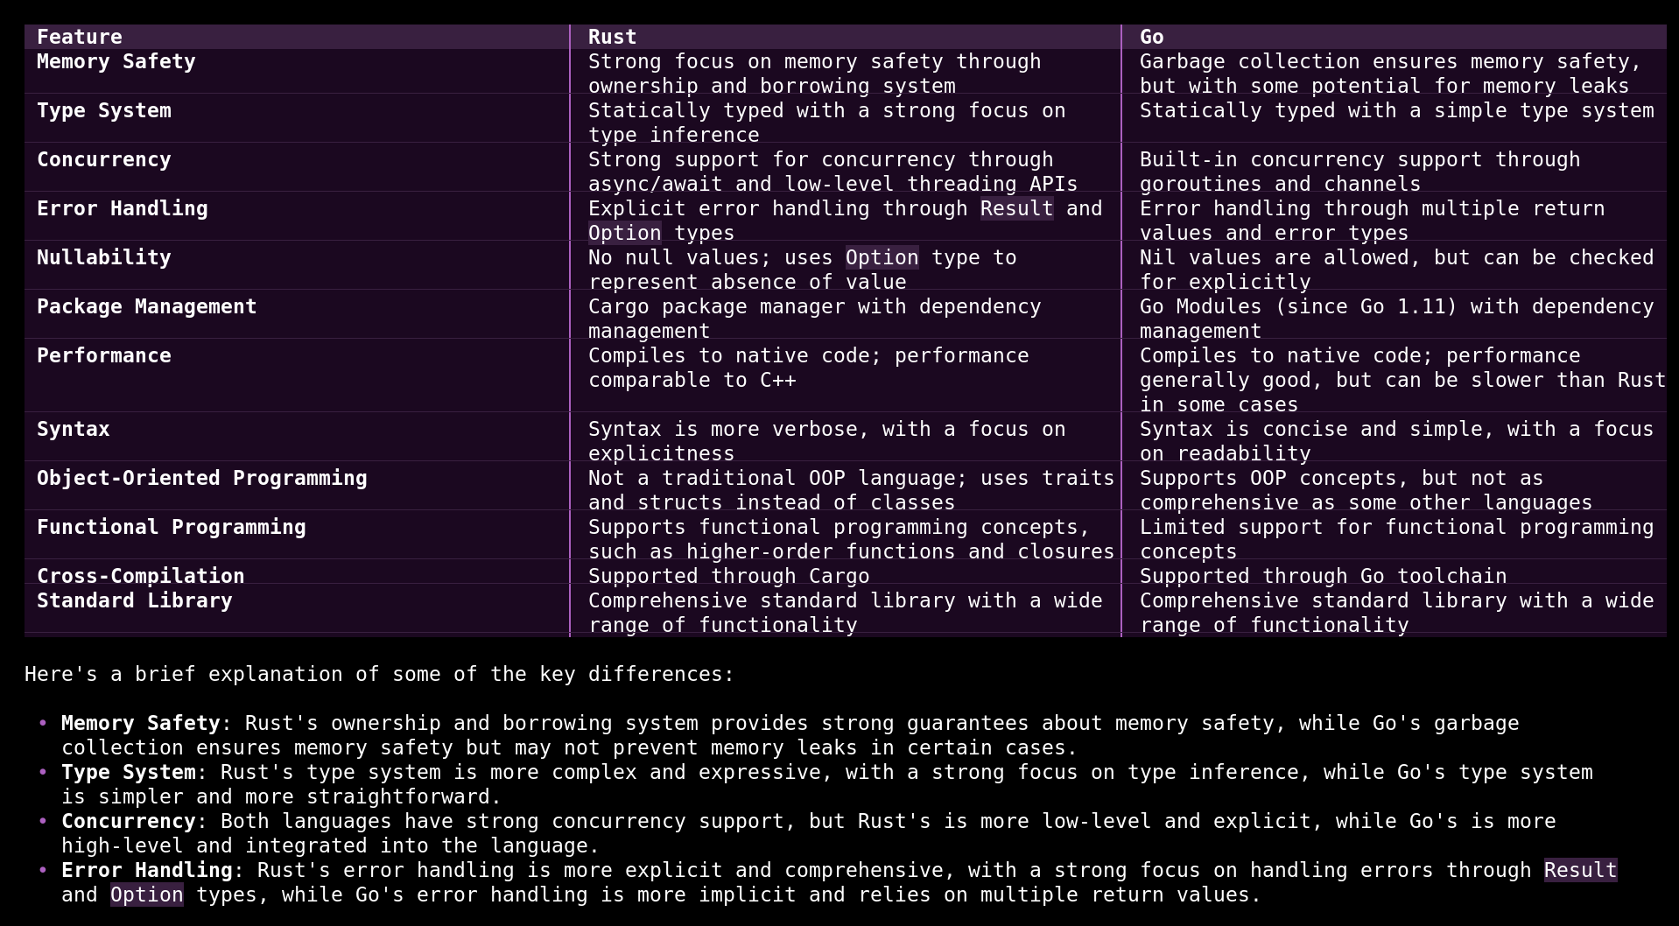Screen dimensions: 1679x926
Task: Select the "Performance" row label
Action: [x=103, y=355]
